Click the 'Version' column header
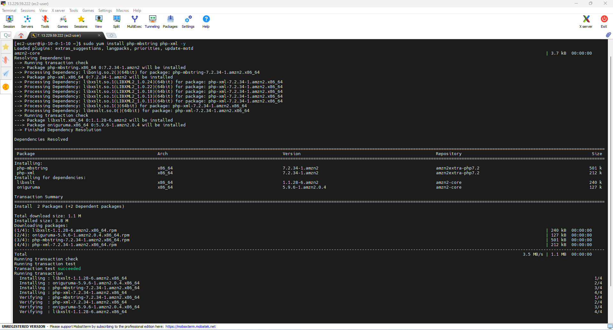This screenshot has height=330, width=613. pyautogui.click(x=292, y=154)
